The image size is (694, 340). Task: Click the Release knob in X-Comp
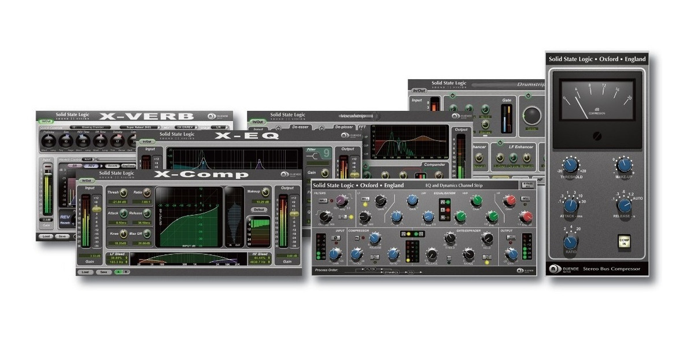147,213
